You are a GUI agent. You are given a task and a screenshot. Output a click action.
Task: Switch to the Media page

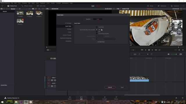tap(70, 98)
